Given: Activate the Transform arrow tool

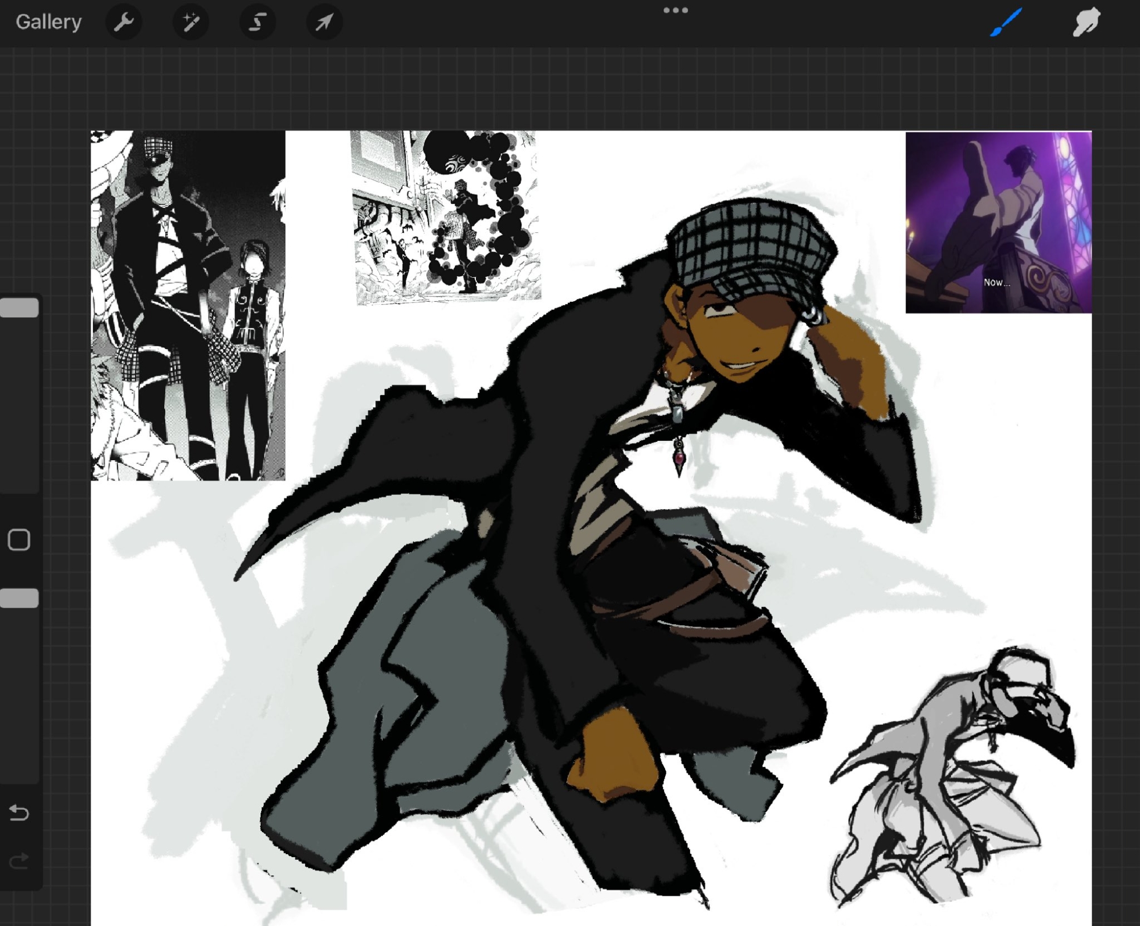Looking at the screenshot, I should tap(324, 22).
